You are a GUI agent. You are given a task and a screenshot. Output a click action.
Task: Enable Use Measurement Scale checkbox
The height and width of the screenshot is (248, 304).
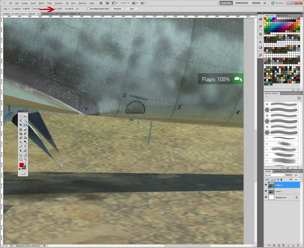(x=88, y=9)
